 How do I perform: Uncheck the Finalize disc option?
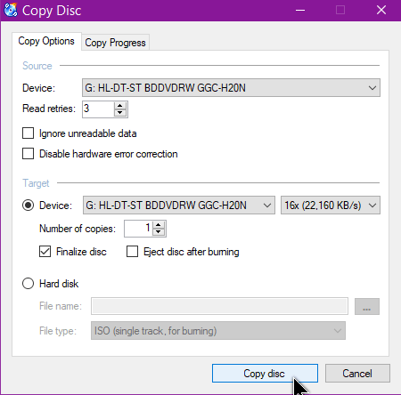[45, 252]
